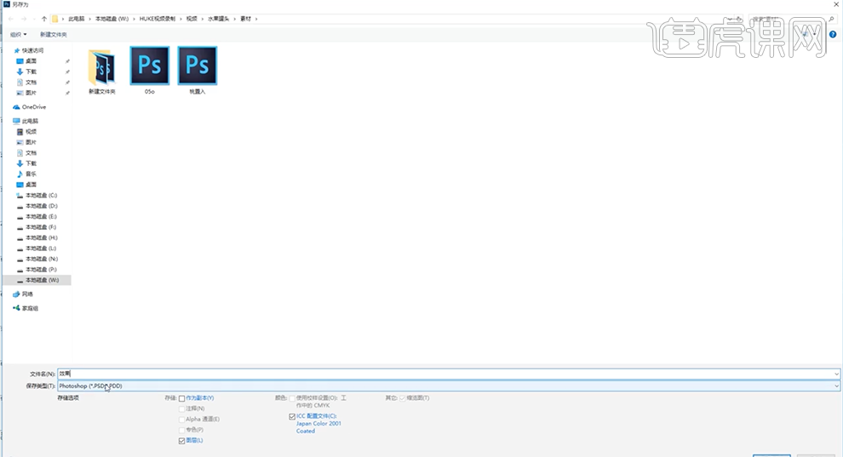Select 此电脑 in navigation pane
The image size is (843, 457).
pos(26,122)
